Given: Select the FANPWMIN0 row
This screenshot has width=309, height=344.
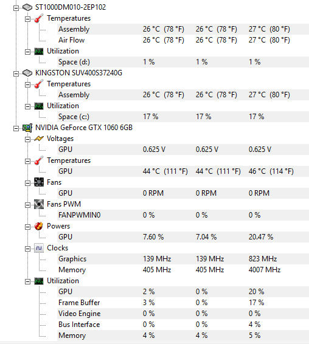Looking at the screenshot, I should (183, 215).
